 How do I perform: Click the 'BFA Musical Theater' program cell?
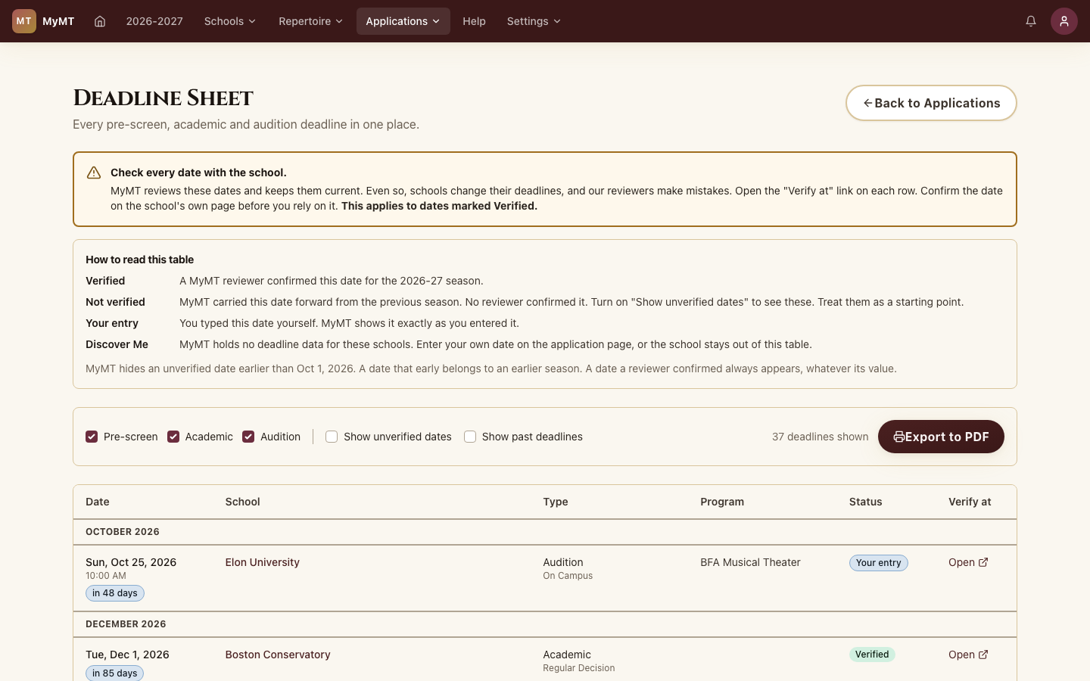point(750,562)
